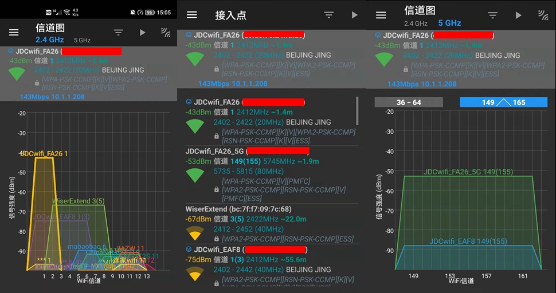Tap JDCwifi_FA26_5G access point name

click(214, 151)
